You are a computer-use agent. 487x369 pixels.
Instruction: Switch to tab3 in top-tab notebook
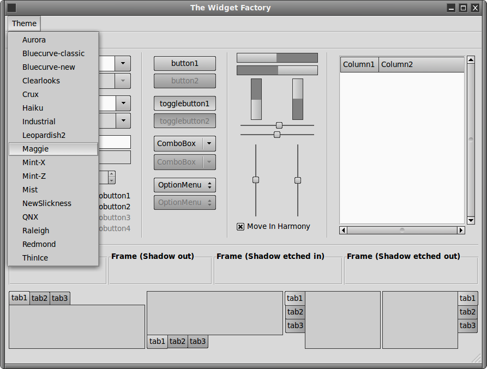[x=59, y=298]
